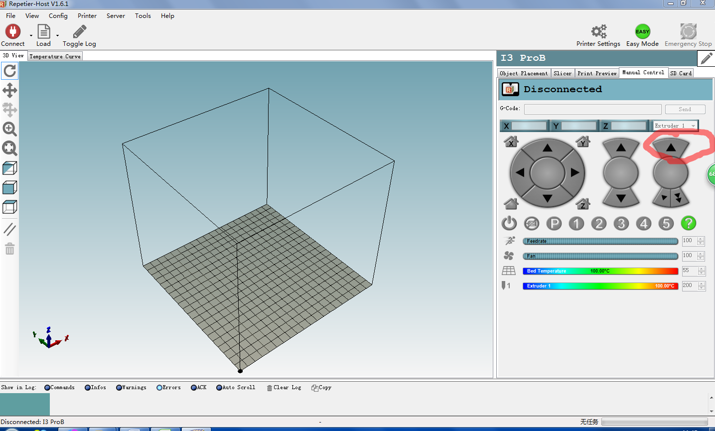Move X axis left arrow
The width and height of the screenshot is (715, 431).
(520, 173)
